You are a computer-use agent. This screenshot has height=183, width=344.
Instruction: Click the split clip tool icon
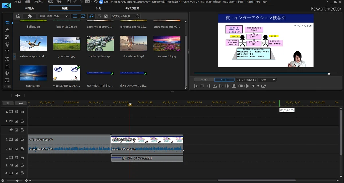coord(18,95)
